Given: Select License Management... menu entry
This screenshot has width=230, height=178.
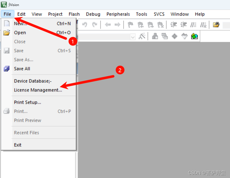Looking at the screenshot, I should (x=39, y=90).
